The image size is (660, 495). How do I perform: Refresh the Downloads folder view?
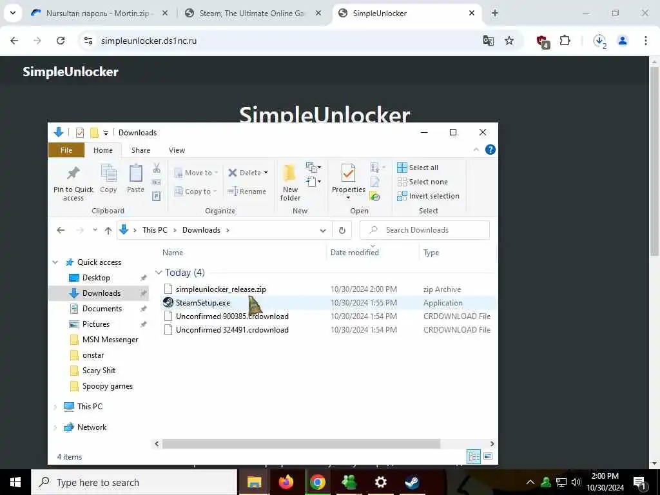pyautogui.click(x=342, y=230)
